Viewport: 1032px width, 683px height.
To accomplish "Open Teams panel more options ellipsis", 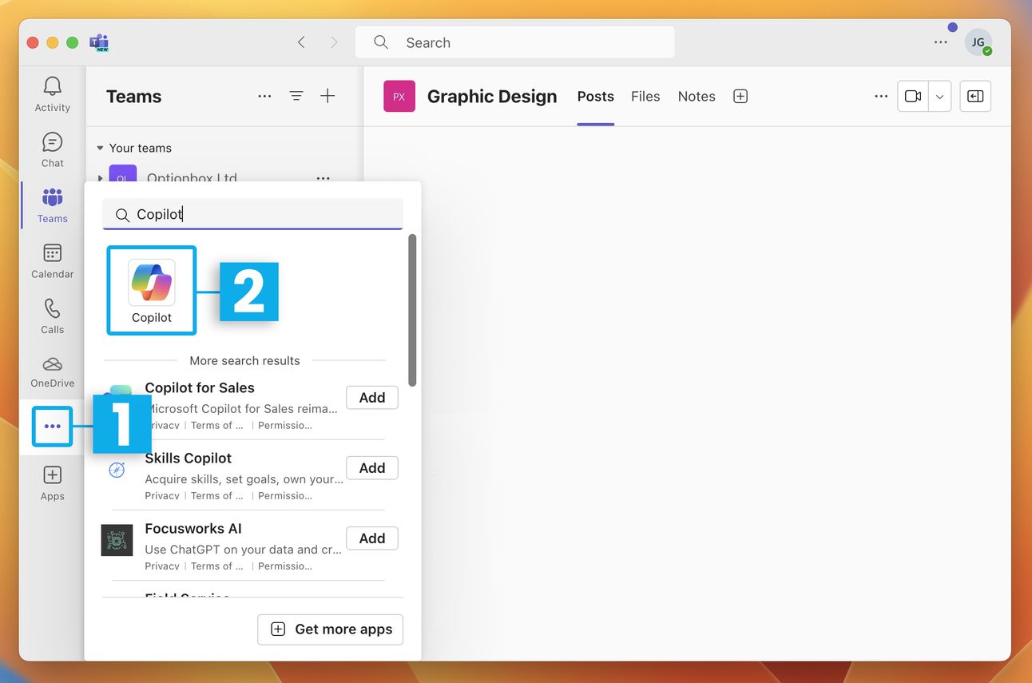I will 264,96.
